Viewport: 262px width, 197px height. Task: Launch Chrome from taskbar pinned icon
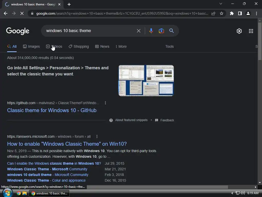18,193
